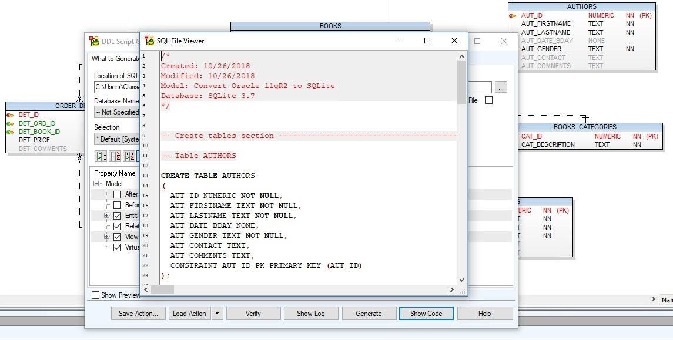Close the SQL File Viewer window
The height and width of the screenshot is (340, 673).
454,41
